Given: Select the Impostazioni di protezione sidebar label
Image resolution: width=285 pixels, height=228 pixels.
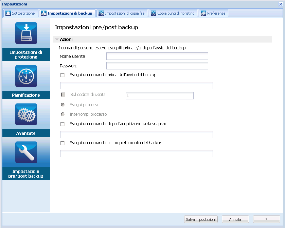Looking at the screenshot, I should point(26,54).
